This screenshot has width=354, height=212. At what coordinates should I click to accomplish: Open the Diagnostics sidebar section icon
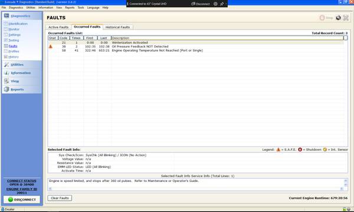(6, 16)
